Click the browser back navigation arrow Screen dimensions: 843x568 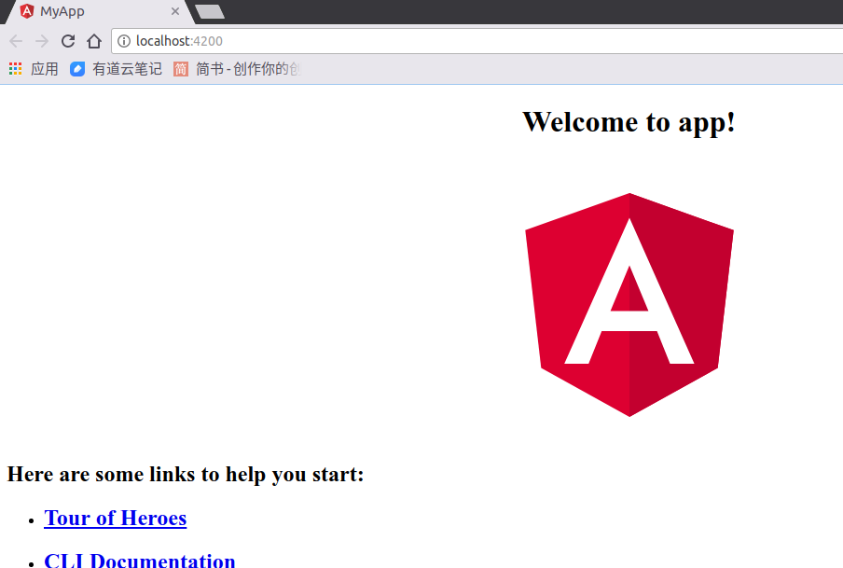[x=15, y=40]
